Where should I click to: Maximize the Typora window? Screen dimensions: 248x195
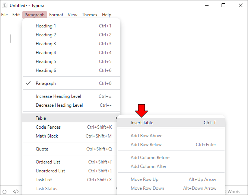(223, 5)
